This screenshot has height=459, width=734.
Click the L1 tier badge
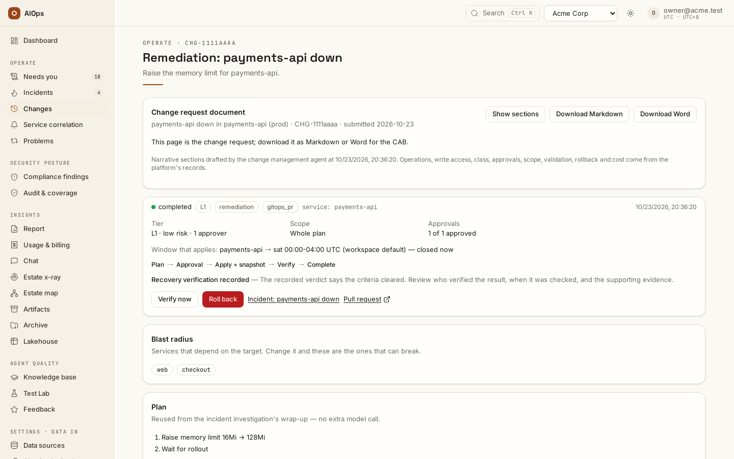point(203,207)
